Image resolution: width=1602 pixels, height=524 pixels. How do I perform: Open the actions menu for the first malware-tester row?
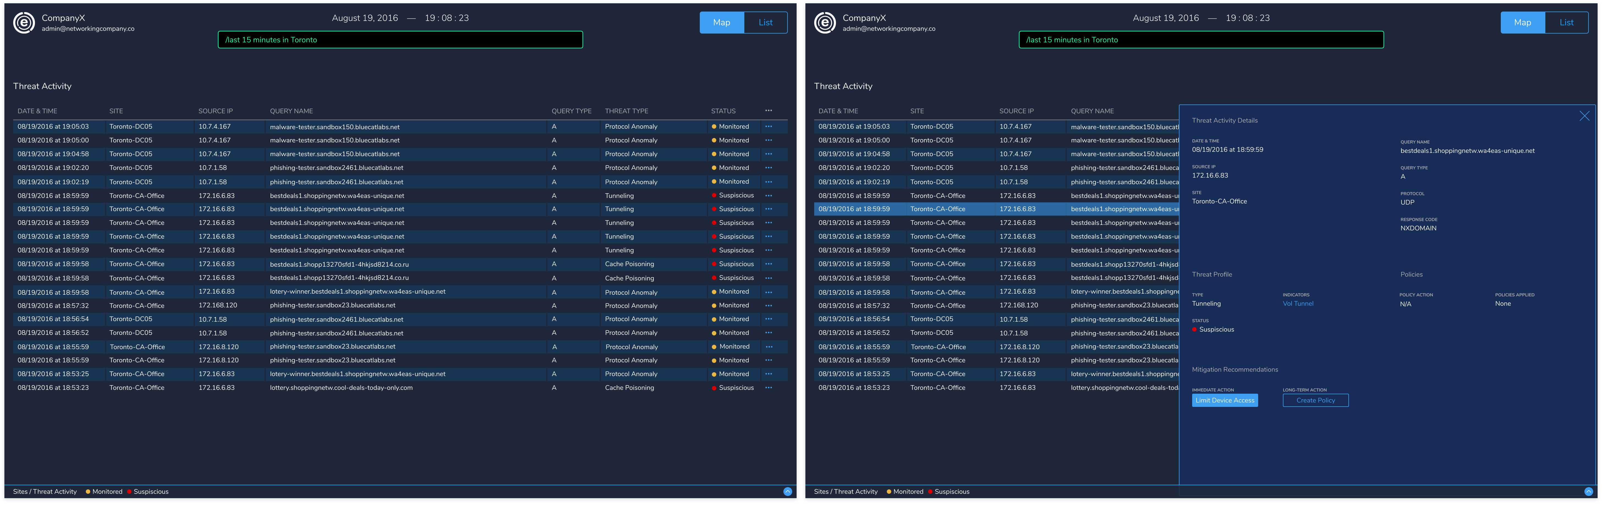(x=769, y=126)
